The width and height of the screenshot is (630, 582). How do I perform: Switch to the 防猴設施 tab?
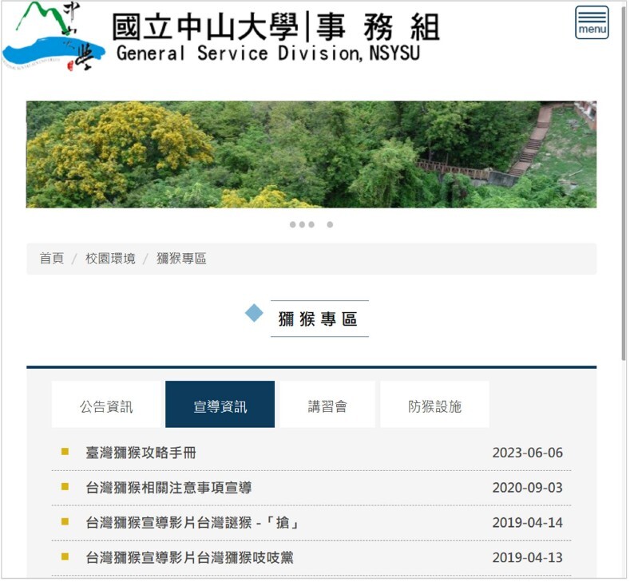[434, 406]
